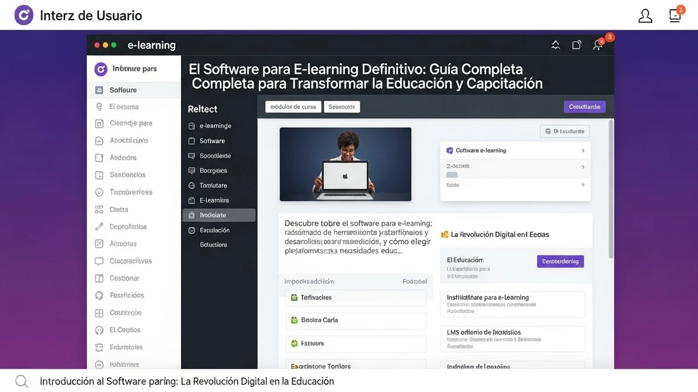
Task: Click the purple icon beside Software e-learning card row
Action: 449,150
